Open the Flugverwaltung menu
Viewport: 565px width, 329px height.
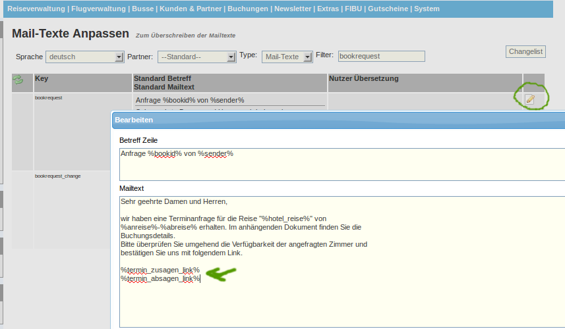coord(98,9)
